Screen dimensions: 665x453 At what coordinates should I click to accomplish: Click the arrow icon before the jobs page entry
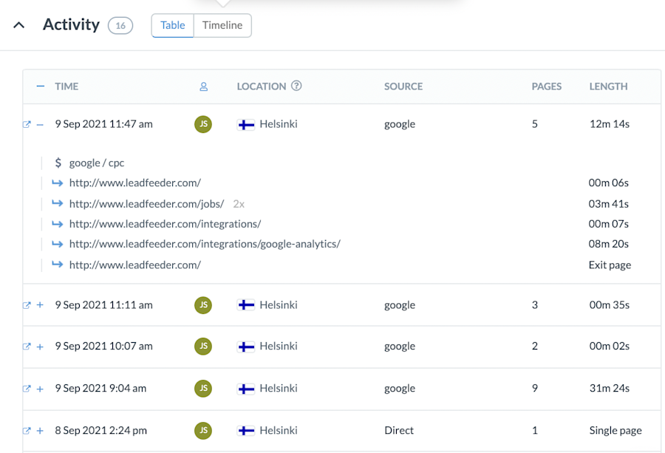coord(61,203)
